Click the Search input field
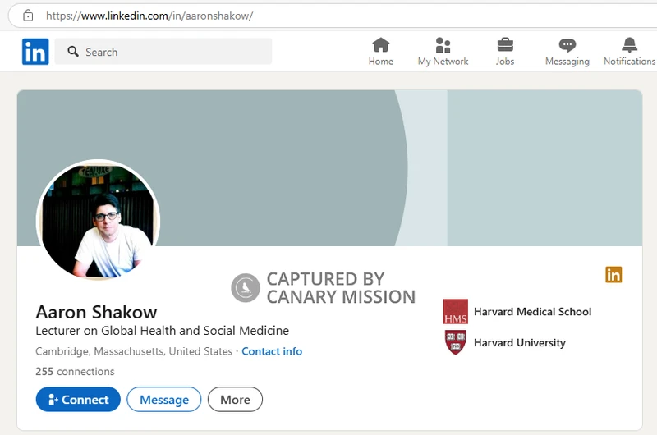This screenshot has width=657, height=435. (x=163, y=52)
